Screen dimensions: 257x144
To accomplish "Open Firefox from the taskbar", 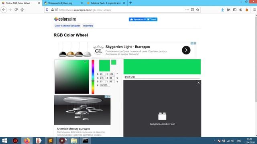I will click(x=27, y=140).
